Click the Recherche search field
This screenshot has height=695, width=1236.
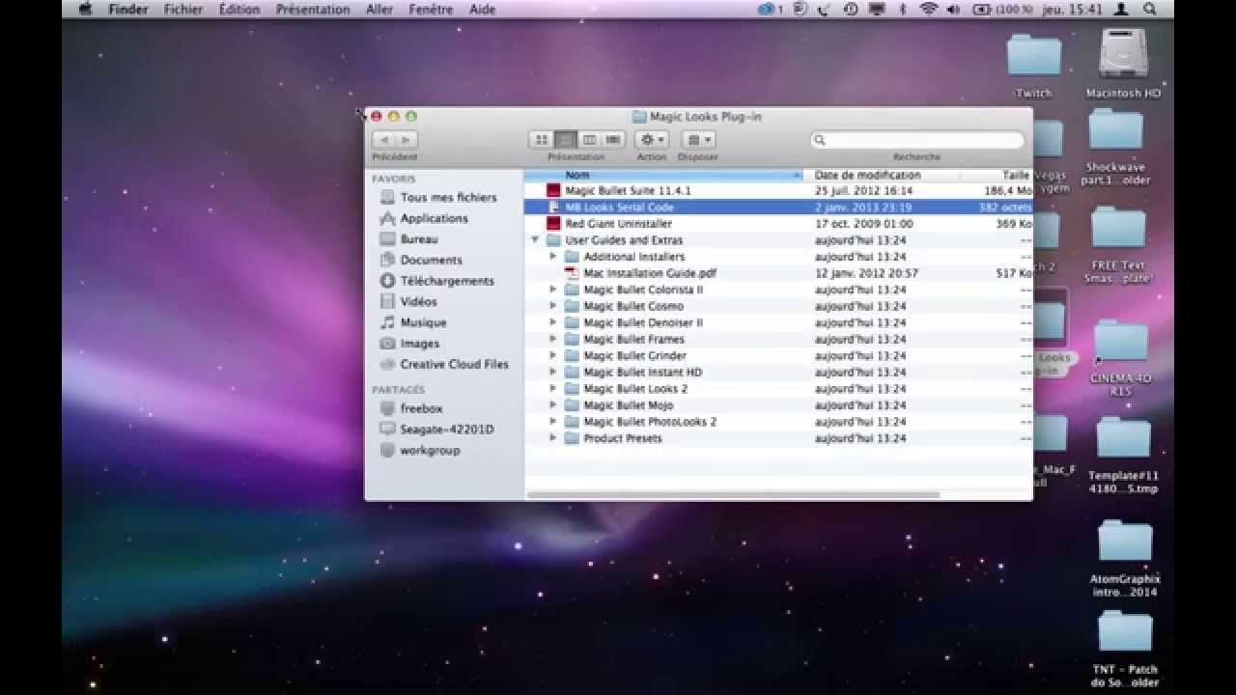pyautogui.click(x=917, y=140)
